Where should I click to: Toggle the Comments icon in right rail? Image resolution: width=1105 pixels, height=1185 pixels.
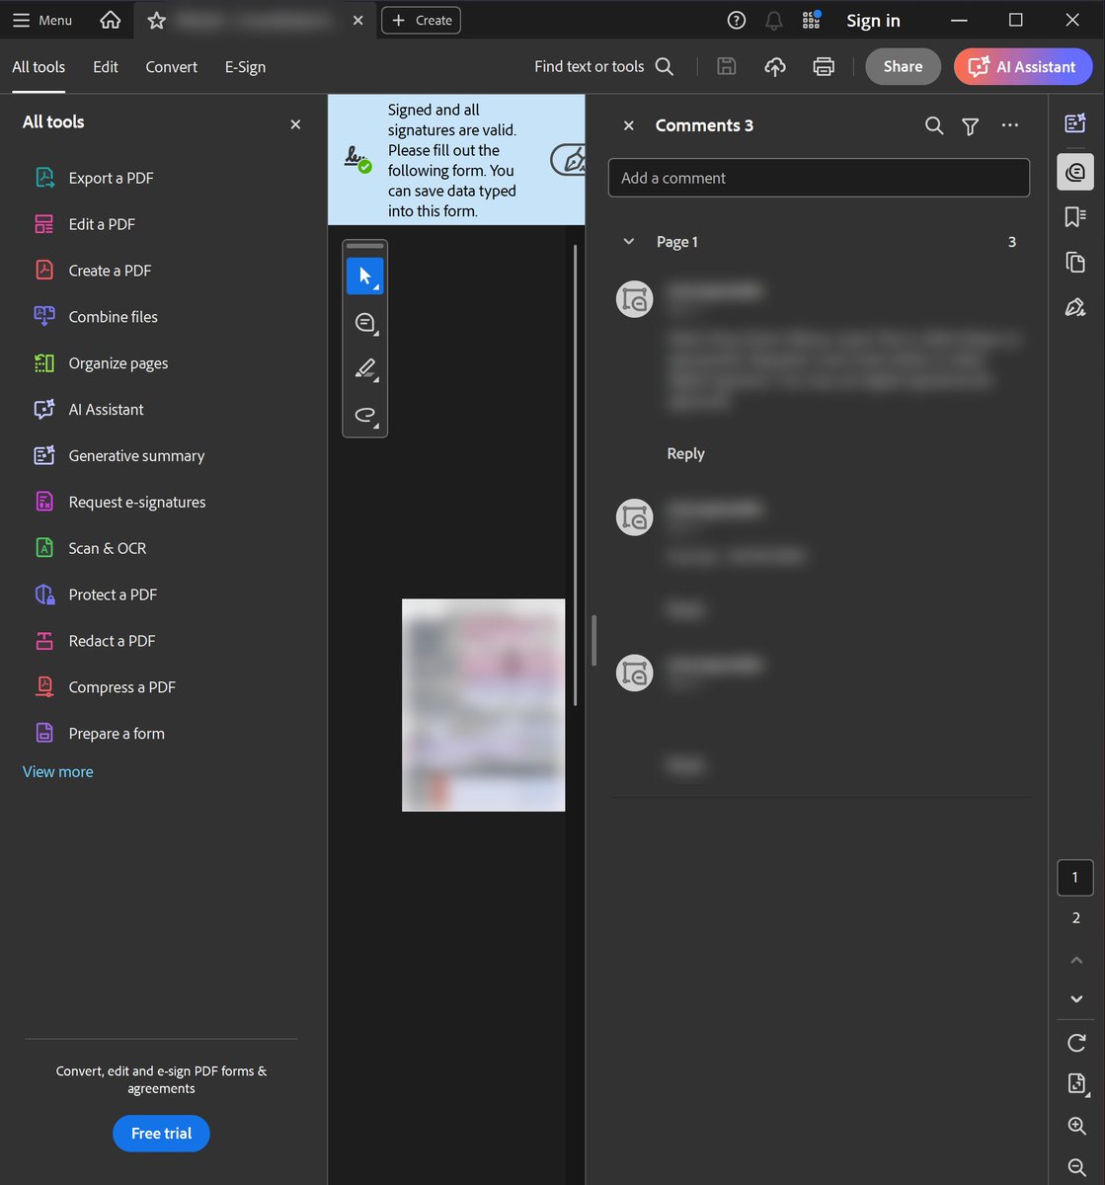point(1075,172)
